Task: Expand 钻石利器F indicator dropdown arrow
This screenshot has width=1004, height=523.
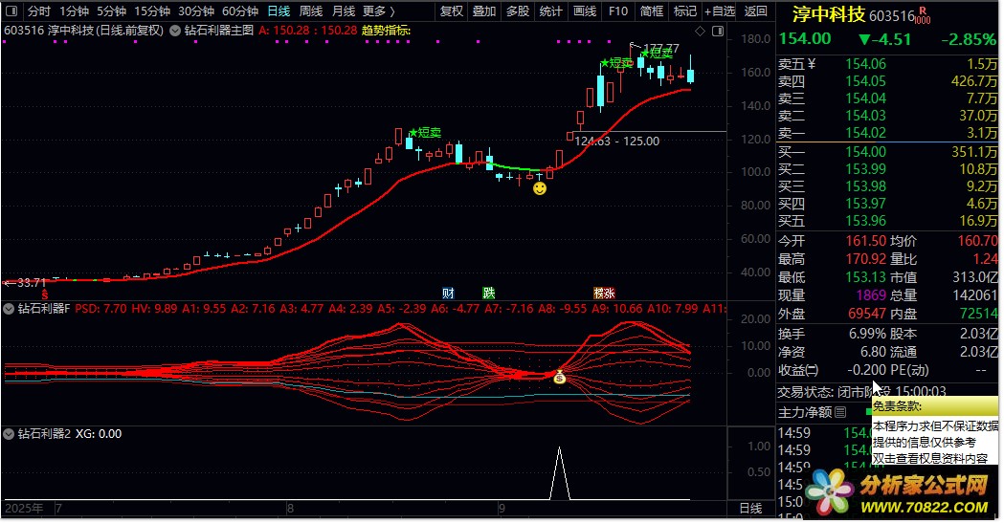Action: (9, 309)
